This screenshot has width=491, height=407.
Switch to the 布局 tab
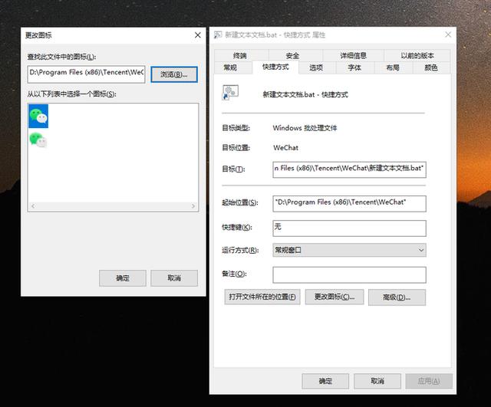pos(393,67)
